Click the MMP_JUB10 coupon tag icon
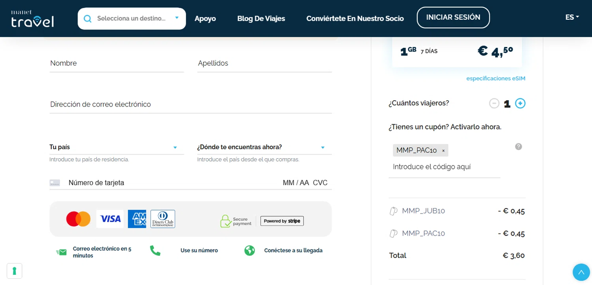 [393, 211]
